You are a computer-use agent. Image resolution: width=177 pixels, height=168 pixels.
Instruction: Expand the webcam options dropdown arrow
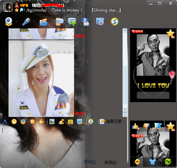click(x=16, y=21)
